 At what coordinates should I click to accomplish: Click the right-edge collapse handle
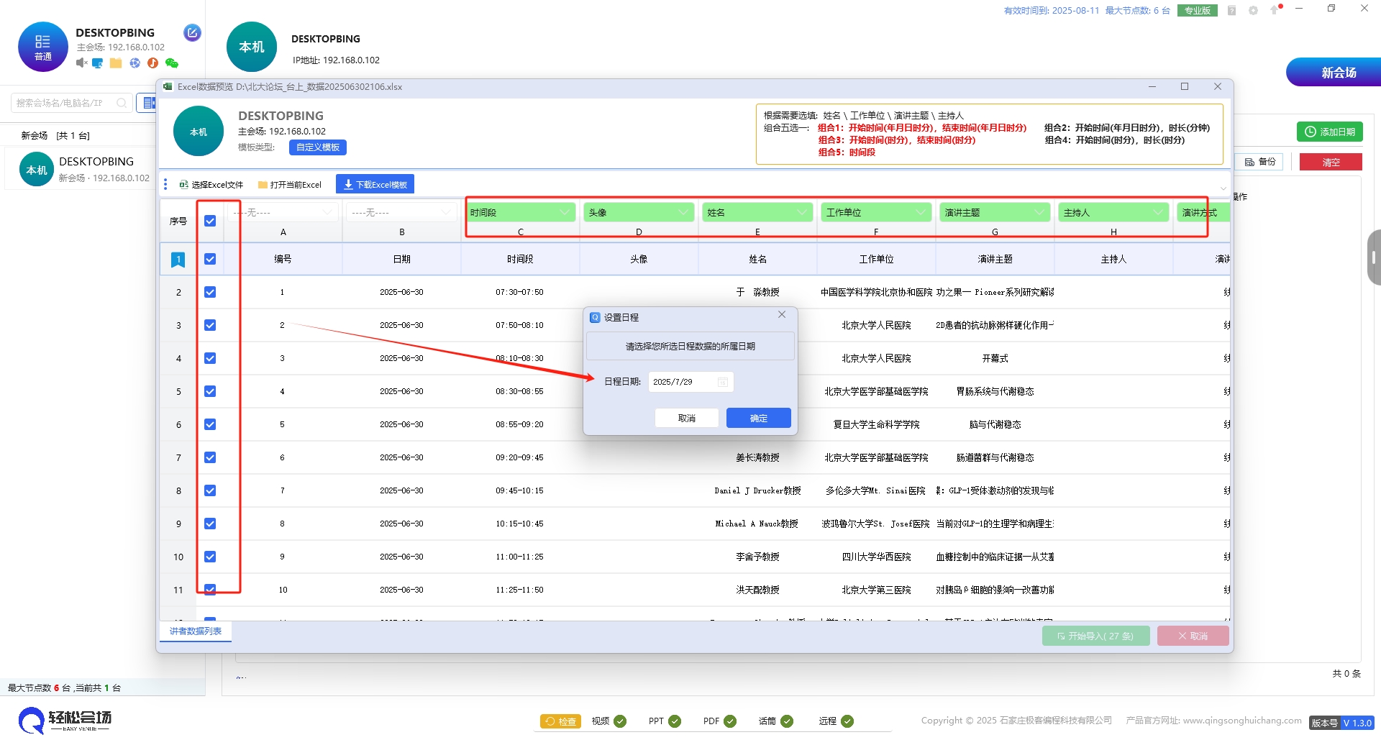click(1374, 257)
